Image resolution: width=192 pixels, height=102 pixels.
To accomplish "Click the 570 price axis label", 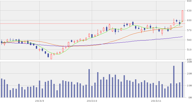I will [189, 30].
